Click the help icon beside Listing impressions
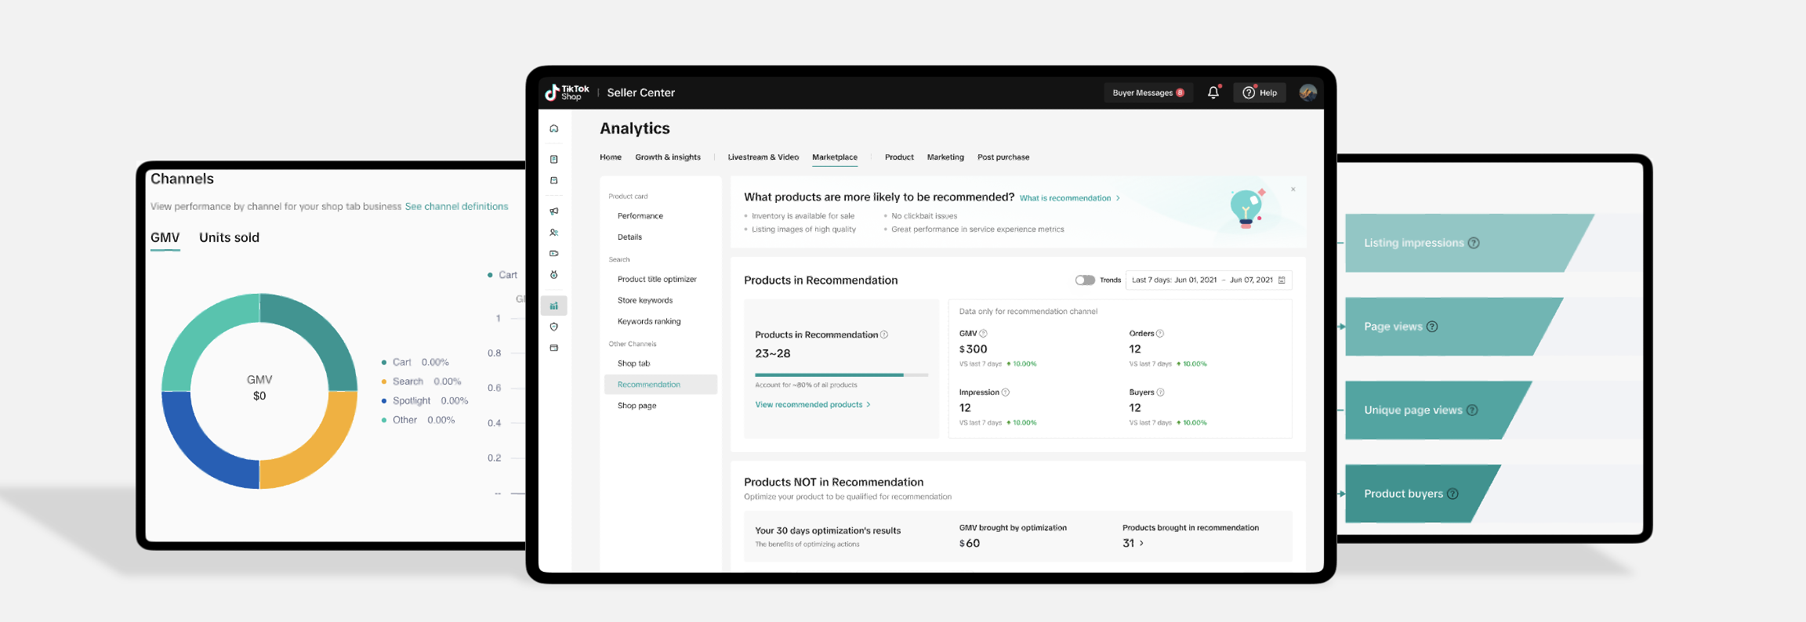 (x=1474, y=243)
